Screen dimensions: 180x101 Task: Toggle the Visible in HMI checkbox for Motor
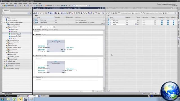[x=174, y=24]
